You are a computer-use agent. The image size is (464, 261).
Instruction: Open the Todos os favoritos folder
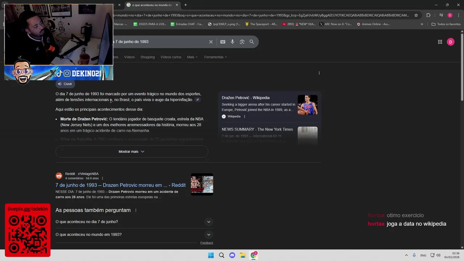pyautogui.click(x=446, y=24)
